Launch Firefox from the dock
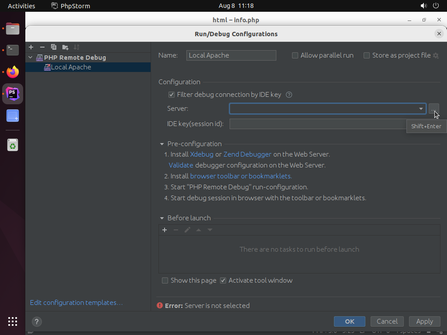This screenshot has width=447, height=335. point(13,72)
